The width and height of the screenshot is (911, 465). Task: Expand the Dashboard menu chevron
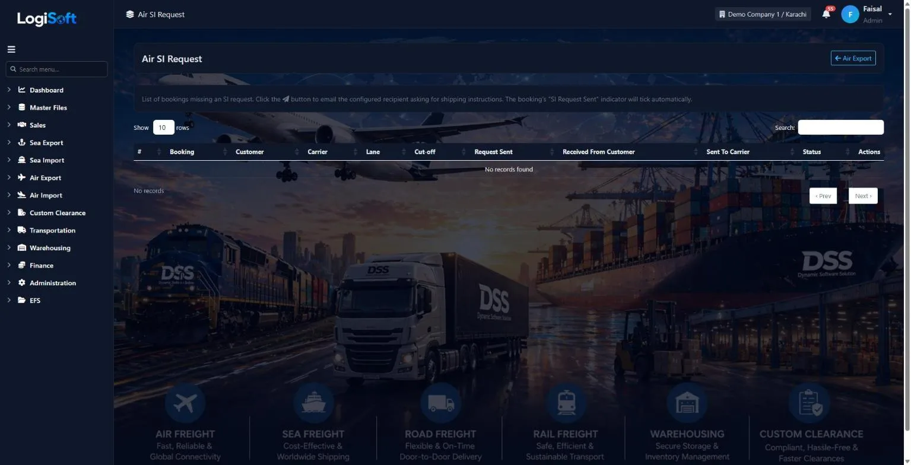pos(9,90)
